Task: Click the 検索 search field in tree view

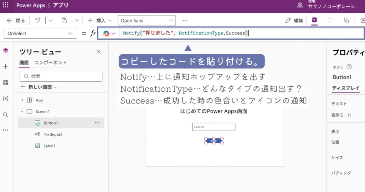Action: [x=61, y=76]
